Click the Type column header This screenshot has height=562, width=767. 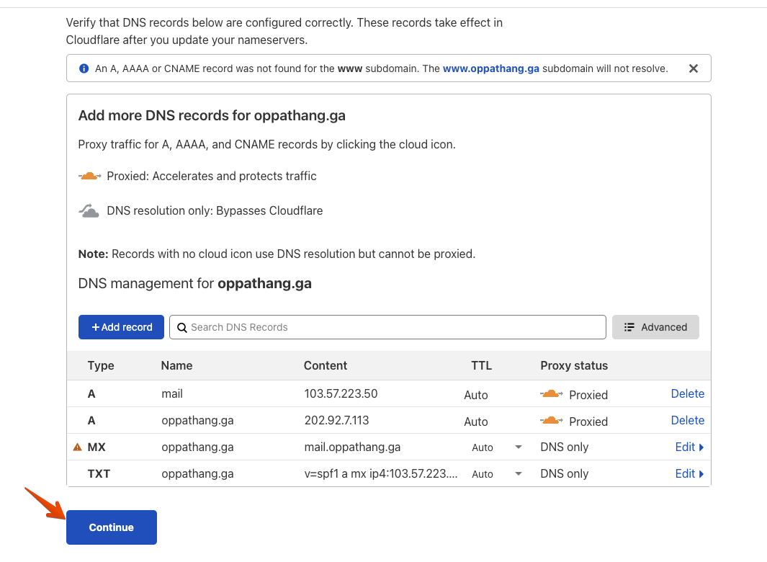click(x=101, y=366)
